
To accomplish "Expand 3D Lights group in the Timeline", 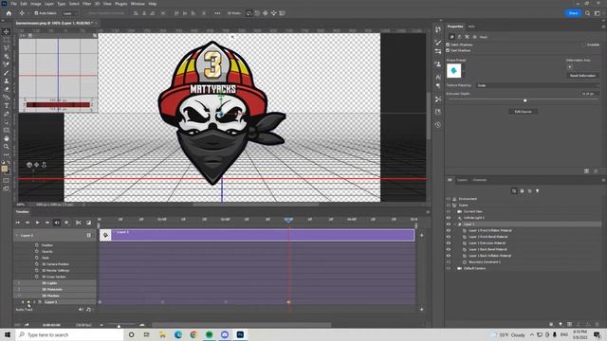I will [19, 283].
